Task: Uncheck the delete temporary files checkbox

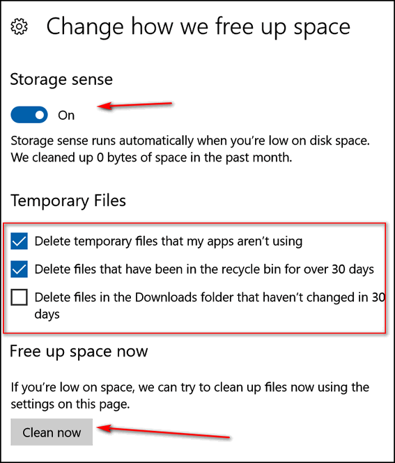Action: pyautogui.click(x=20, y=241)
